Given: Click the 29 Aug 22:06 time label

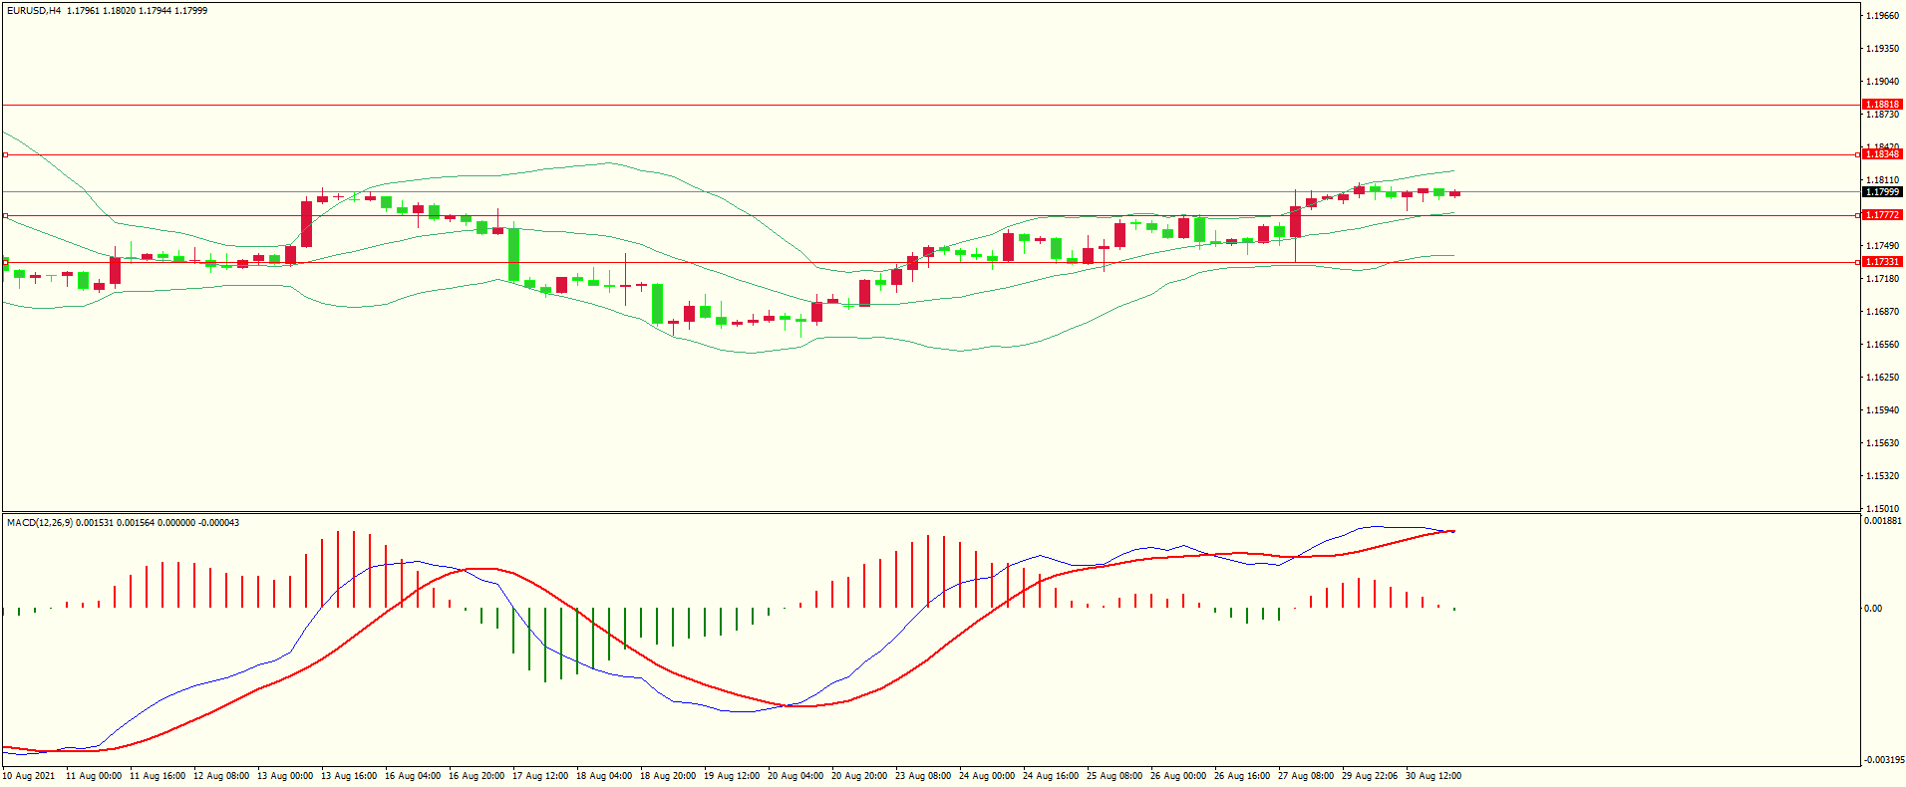Looking at the screenshot, I should 1370,776.
